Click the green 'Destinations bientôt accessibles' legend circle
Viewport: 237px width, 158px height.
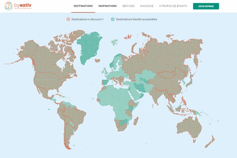coord(113,19)
